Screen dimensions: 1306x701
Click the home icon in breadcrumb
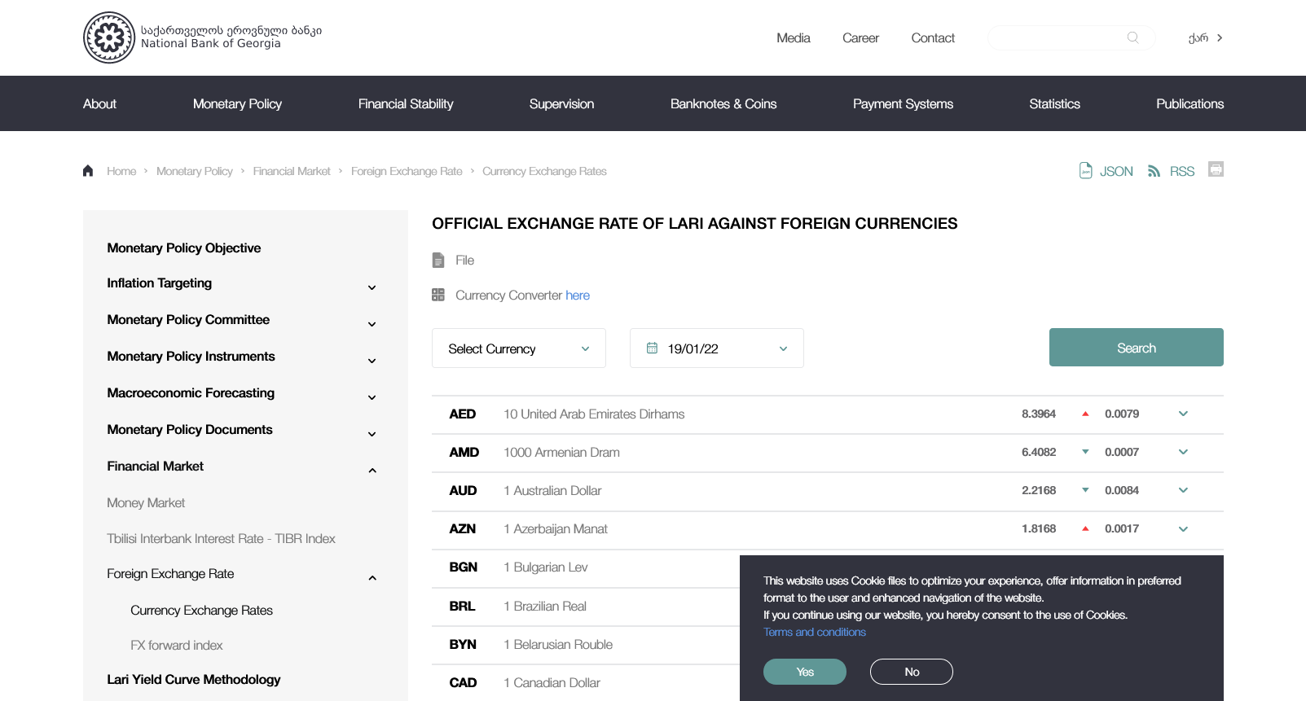[x=88, y=171]
